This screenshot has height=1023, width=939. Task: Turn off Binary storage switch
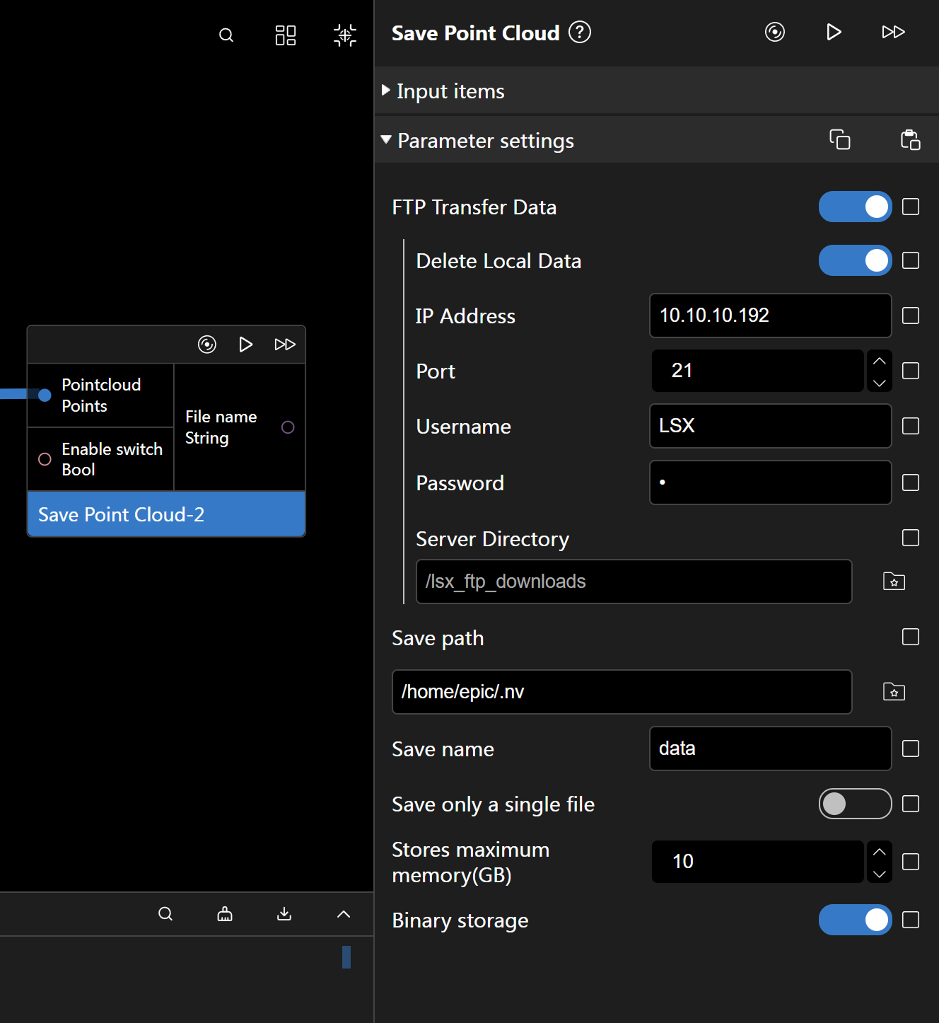click(855, 920)
